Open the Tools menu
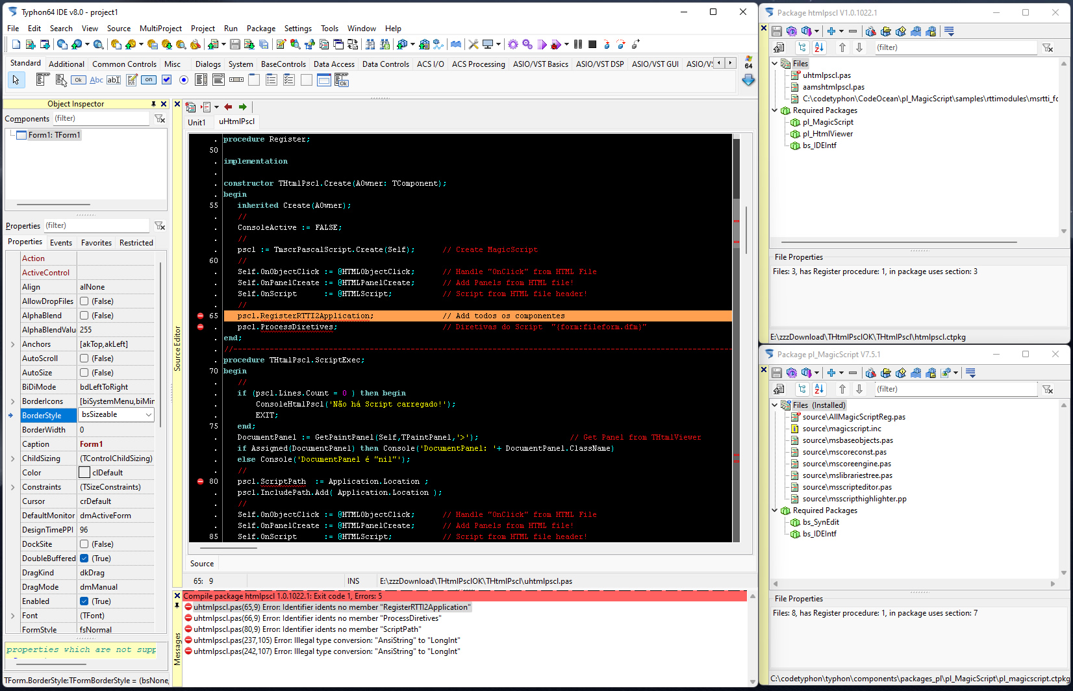The width and height of the screenshot is (1073, 691). [x=329, y=29]
